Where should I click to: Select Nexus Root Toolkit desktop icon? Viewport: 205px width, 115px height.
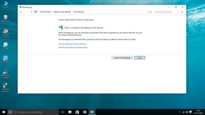6,74
